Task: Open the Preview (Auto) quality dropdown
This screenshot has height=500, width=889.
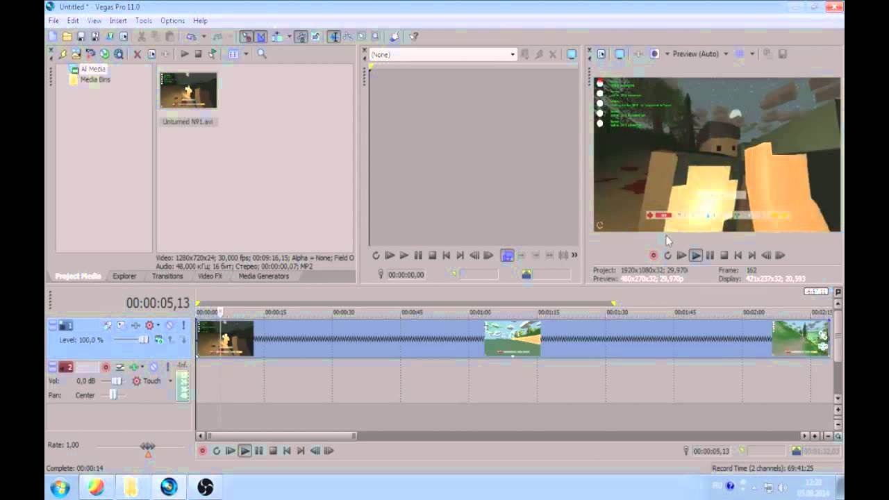Action: coord(726,53)
